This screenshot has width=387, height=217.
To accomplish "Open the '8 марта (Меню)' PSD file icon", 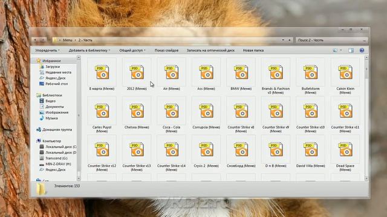I will coord(102,72).
